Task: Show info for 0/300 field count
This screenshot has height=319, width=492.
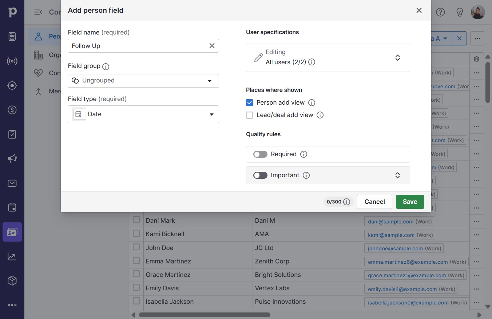Action: click(347, 202)
